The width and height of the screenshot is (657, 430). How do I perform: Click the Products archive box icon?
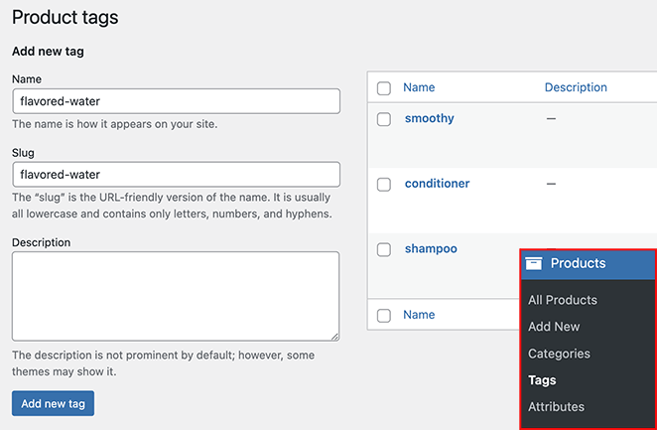coord(534,263)
